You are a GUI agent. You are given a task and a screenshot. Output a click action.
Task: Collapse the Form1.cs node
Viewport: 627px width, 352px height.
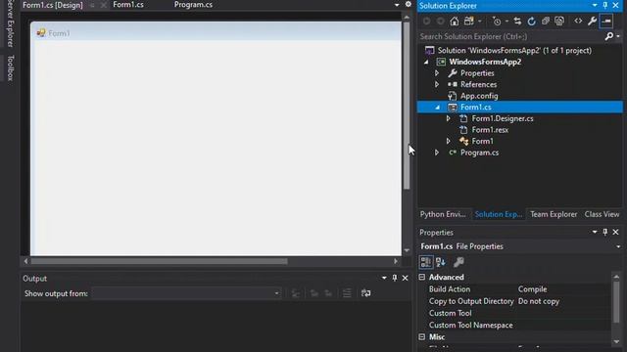point(438,108)
